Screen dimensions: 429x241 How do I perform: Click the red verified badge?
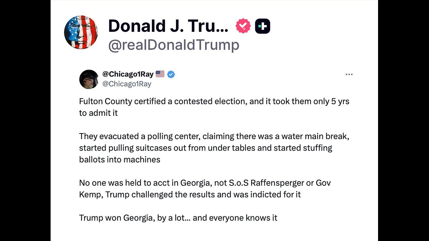coord(243,26)
